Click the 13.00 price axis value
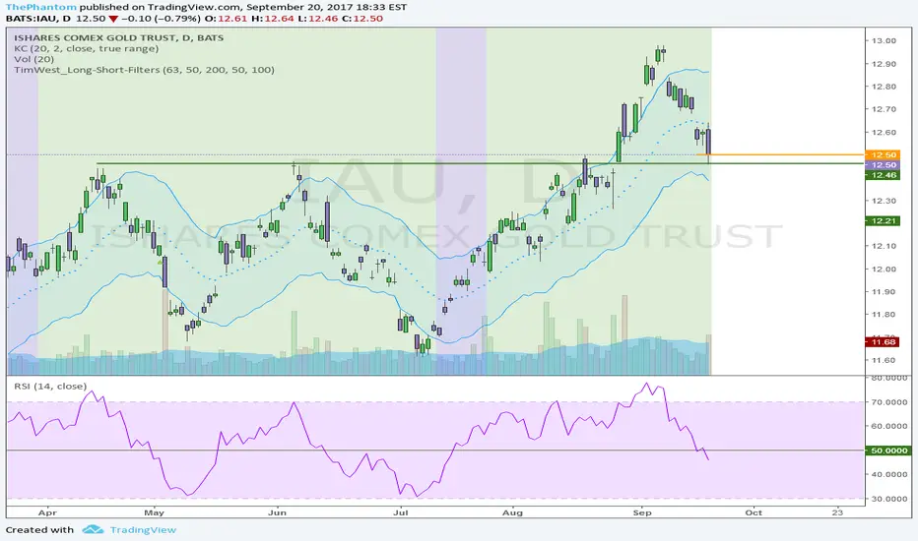This screenshot has height=541, width=918. click(x=884, y=40)
